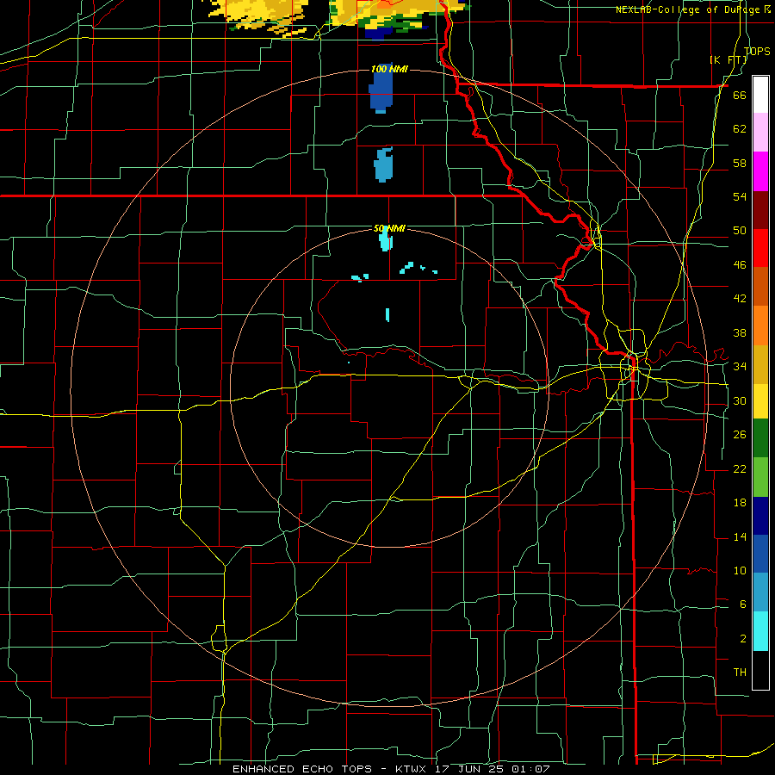The height and width of the screenshot is (775, 775).
Task: Click the '6' legend value
Action: pos(742,604)
